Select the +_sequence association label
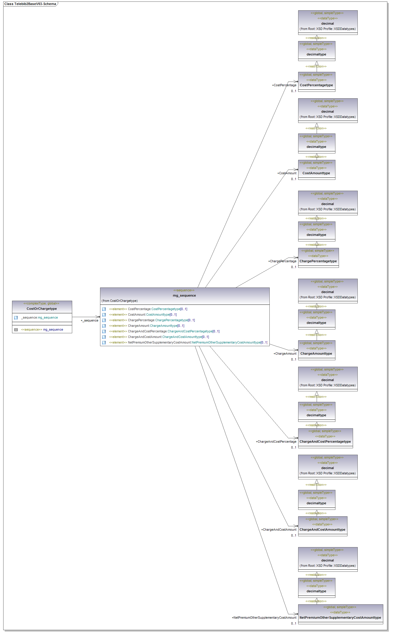This screenshot has width=395, height=636. pyautogui.click(x=90, y=321)
